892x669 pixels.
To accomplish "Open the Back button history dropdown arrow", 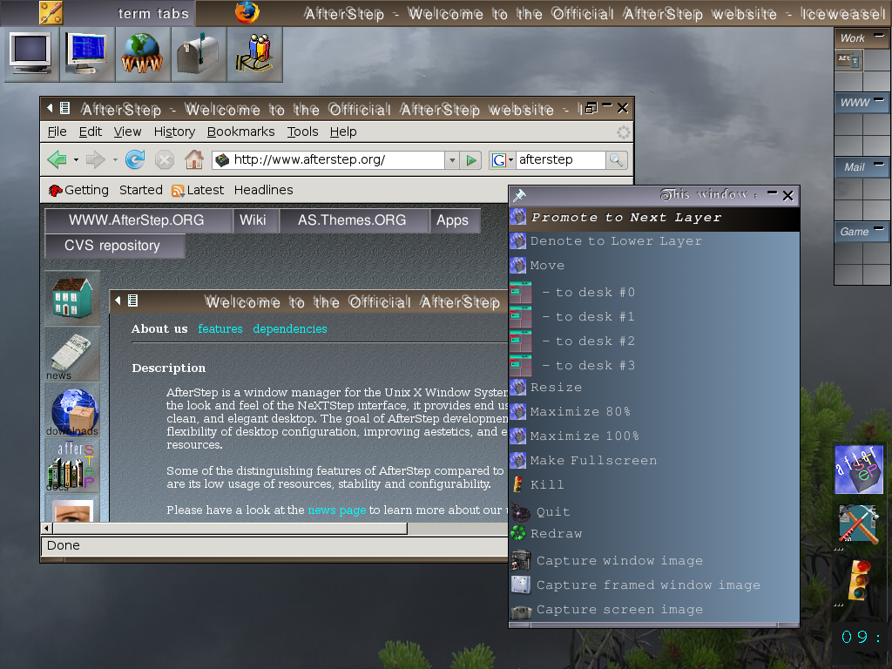I will (x=76, y=160).
